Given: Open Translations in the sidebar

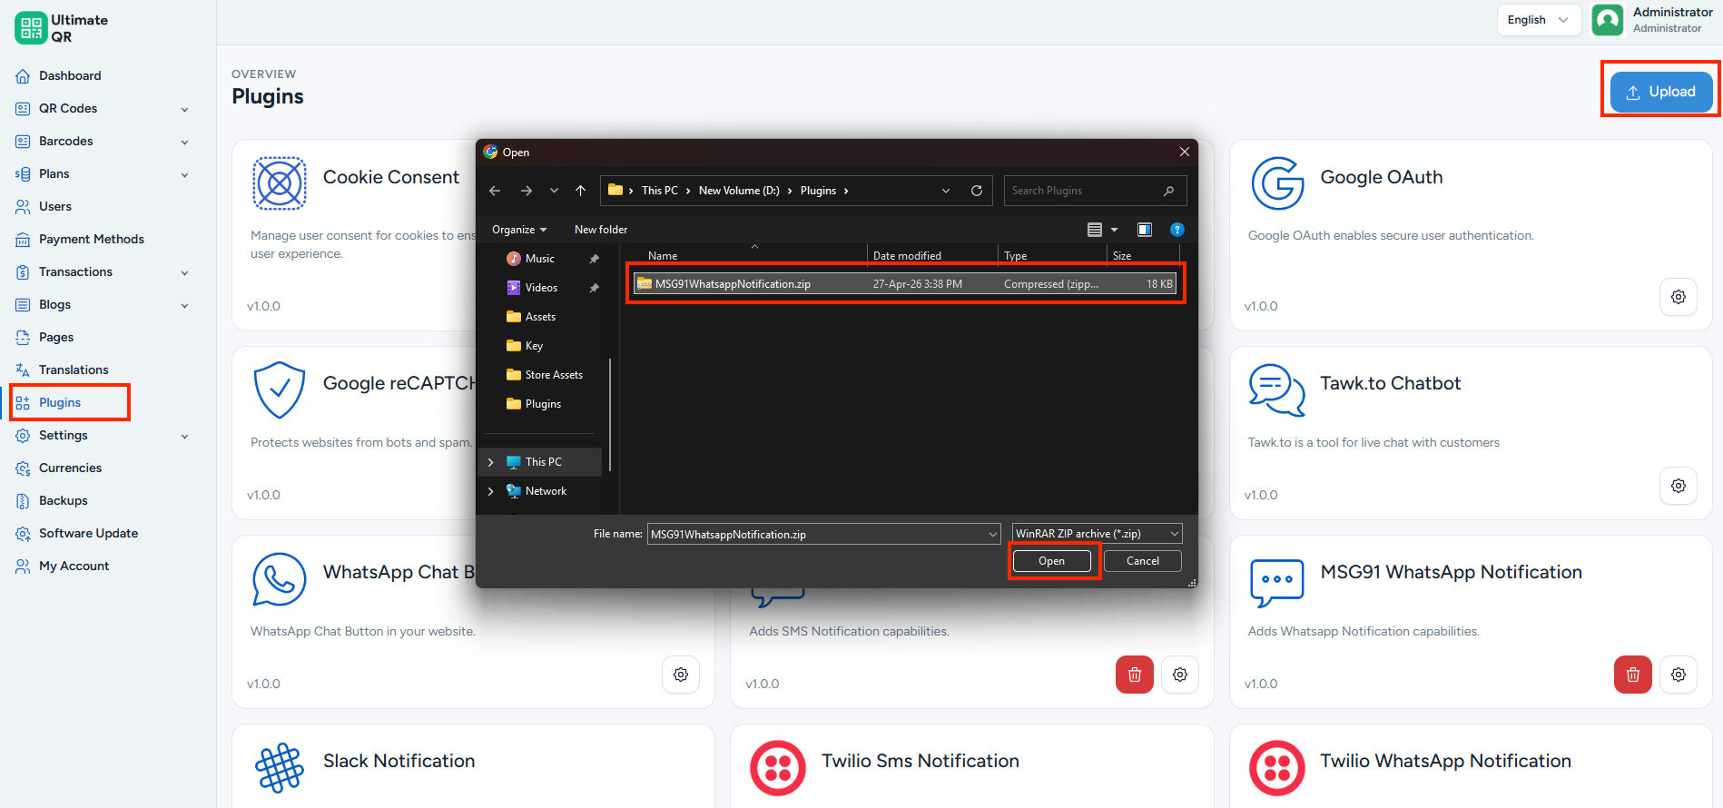Looking at the screenshot, I should point(73,370).
